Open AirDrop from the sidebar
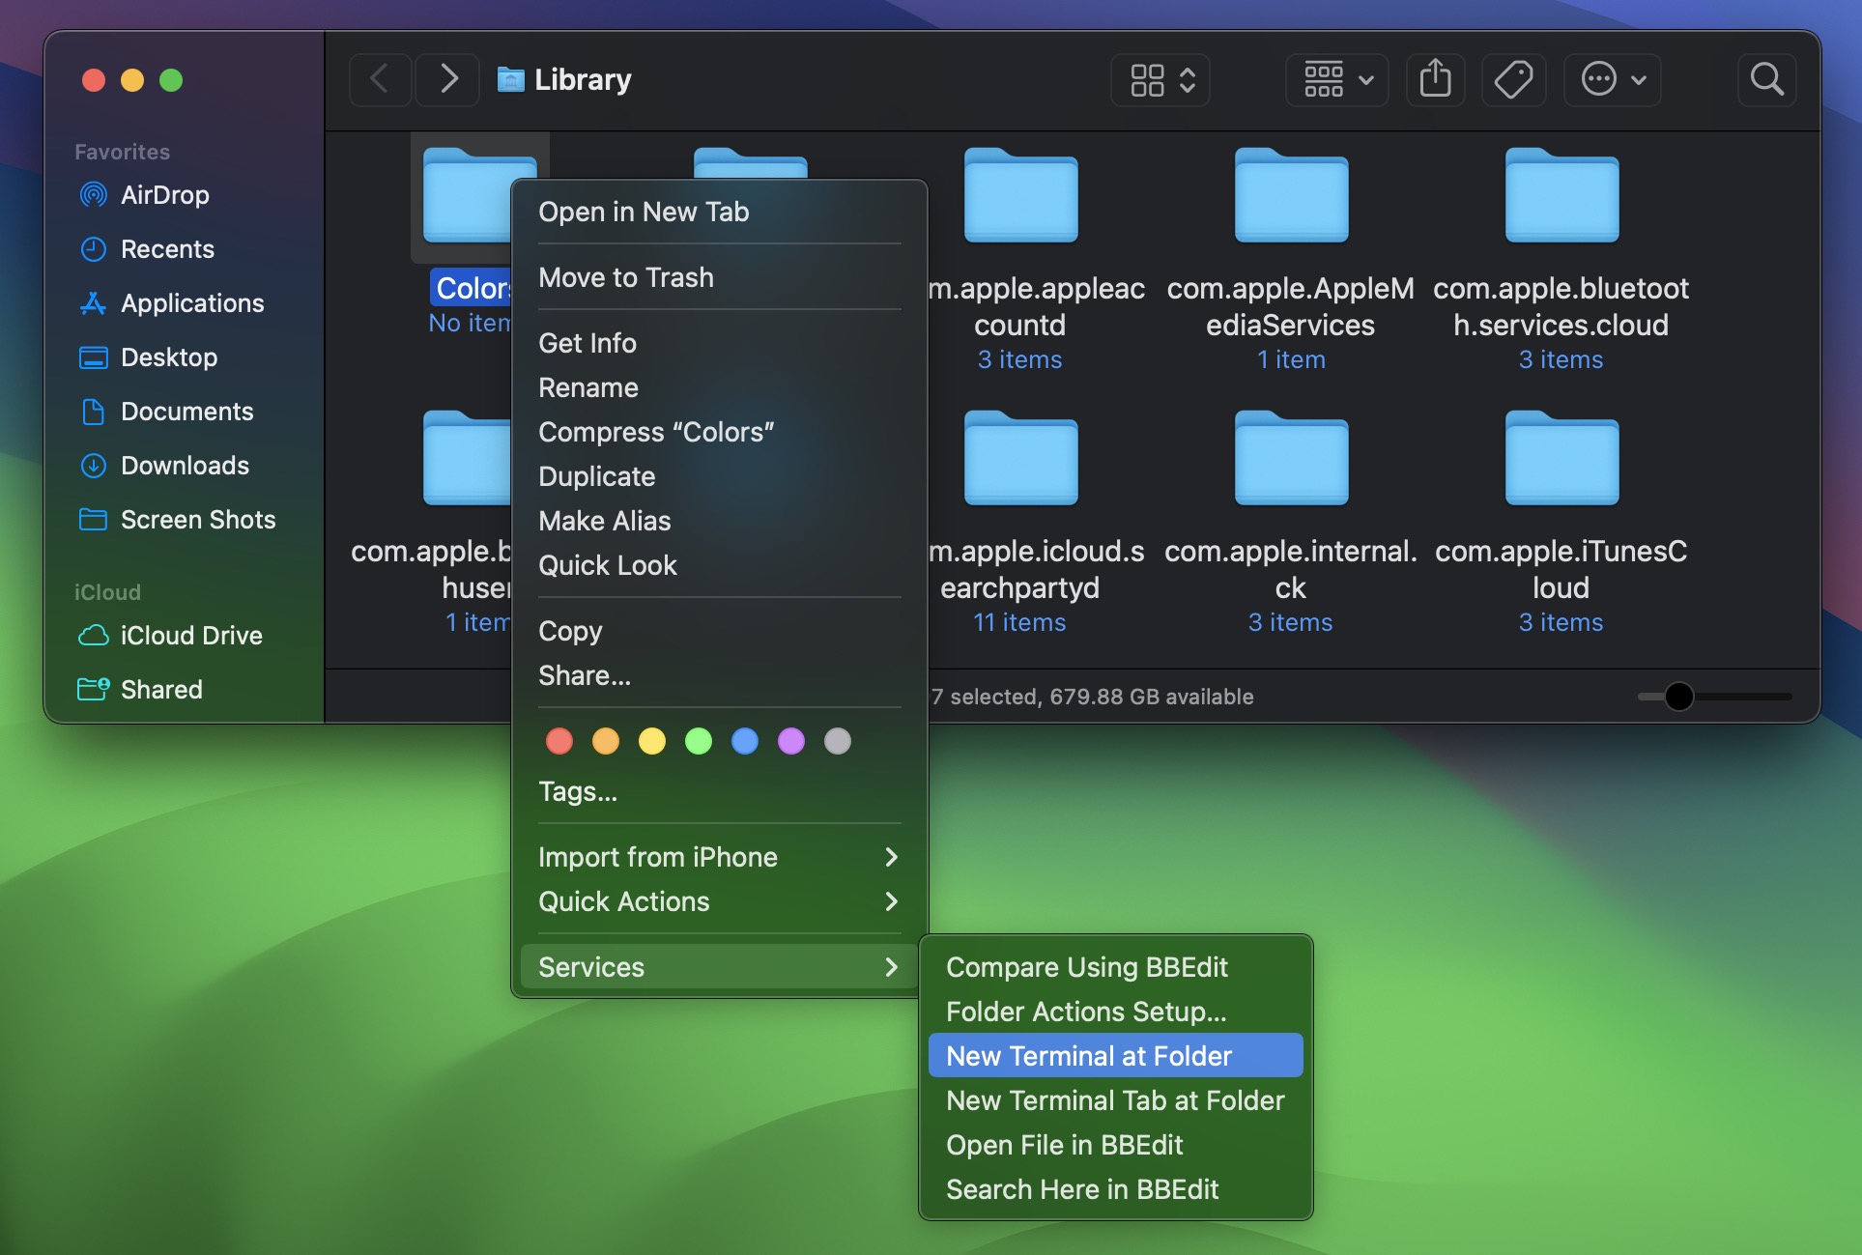Viewport: 1862px width, 1255px height. click(164, 195)
